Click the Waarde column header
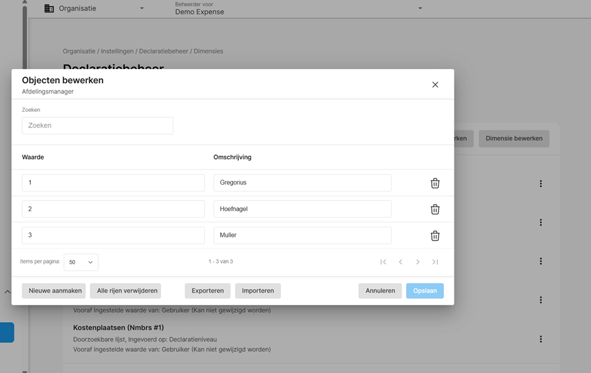 tap(33, 158)
